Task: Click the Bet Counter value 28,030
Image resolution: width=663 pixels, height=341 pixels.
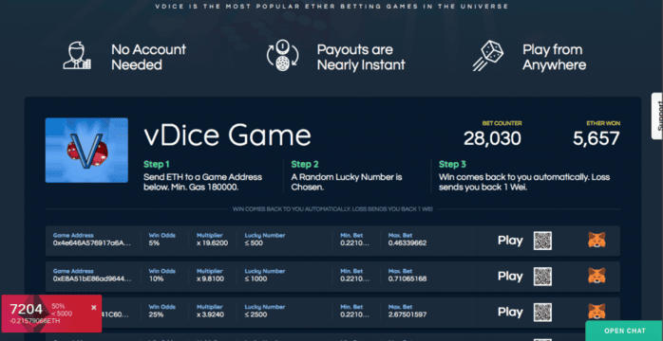Action: coord(492,138)
